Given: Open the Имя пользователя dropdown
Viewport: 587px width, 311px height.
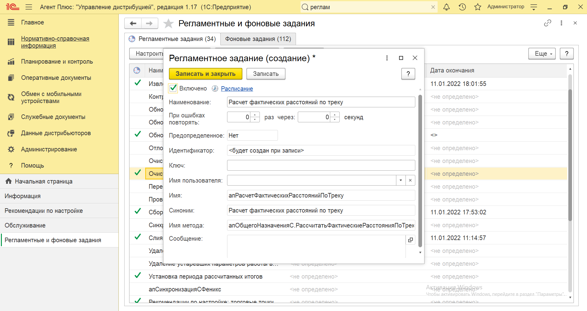Looking at the screenshot, I should 401,180.
